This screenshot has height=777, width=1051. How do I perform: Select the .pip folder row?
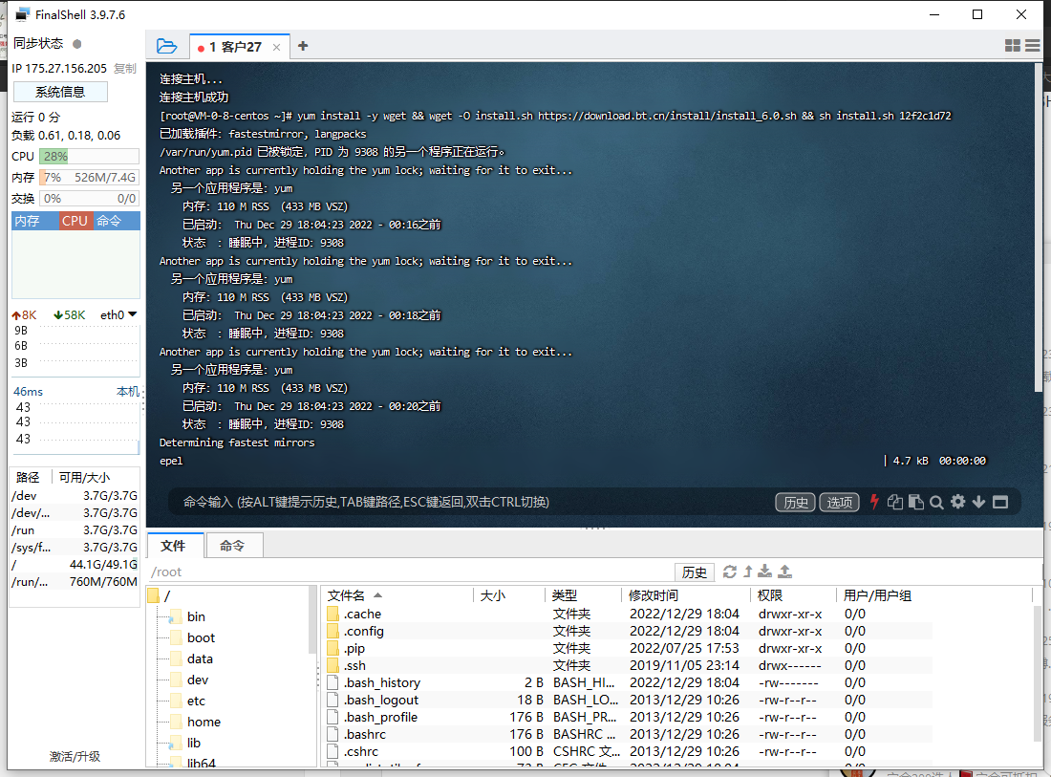[x=627, y=648]
